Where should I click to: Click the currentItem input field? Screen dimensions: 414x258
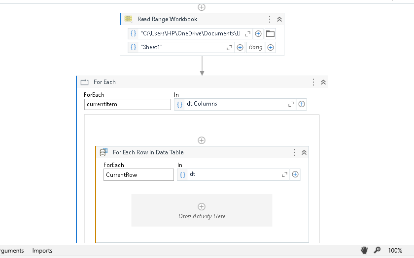127,104
